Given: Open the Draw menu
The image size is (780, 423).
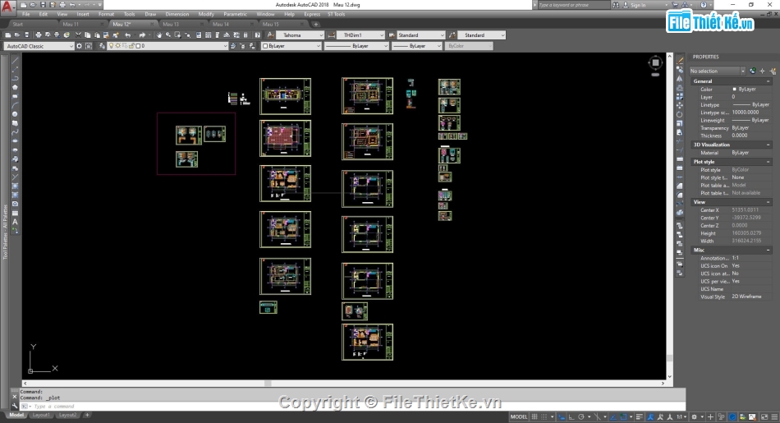Looking at the screenshot, I should pyautogui.click(x=150, y=14).
